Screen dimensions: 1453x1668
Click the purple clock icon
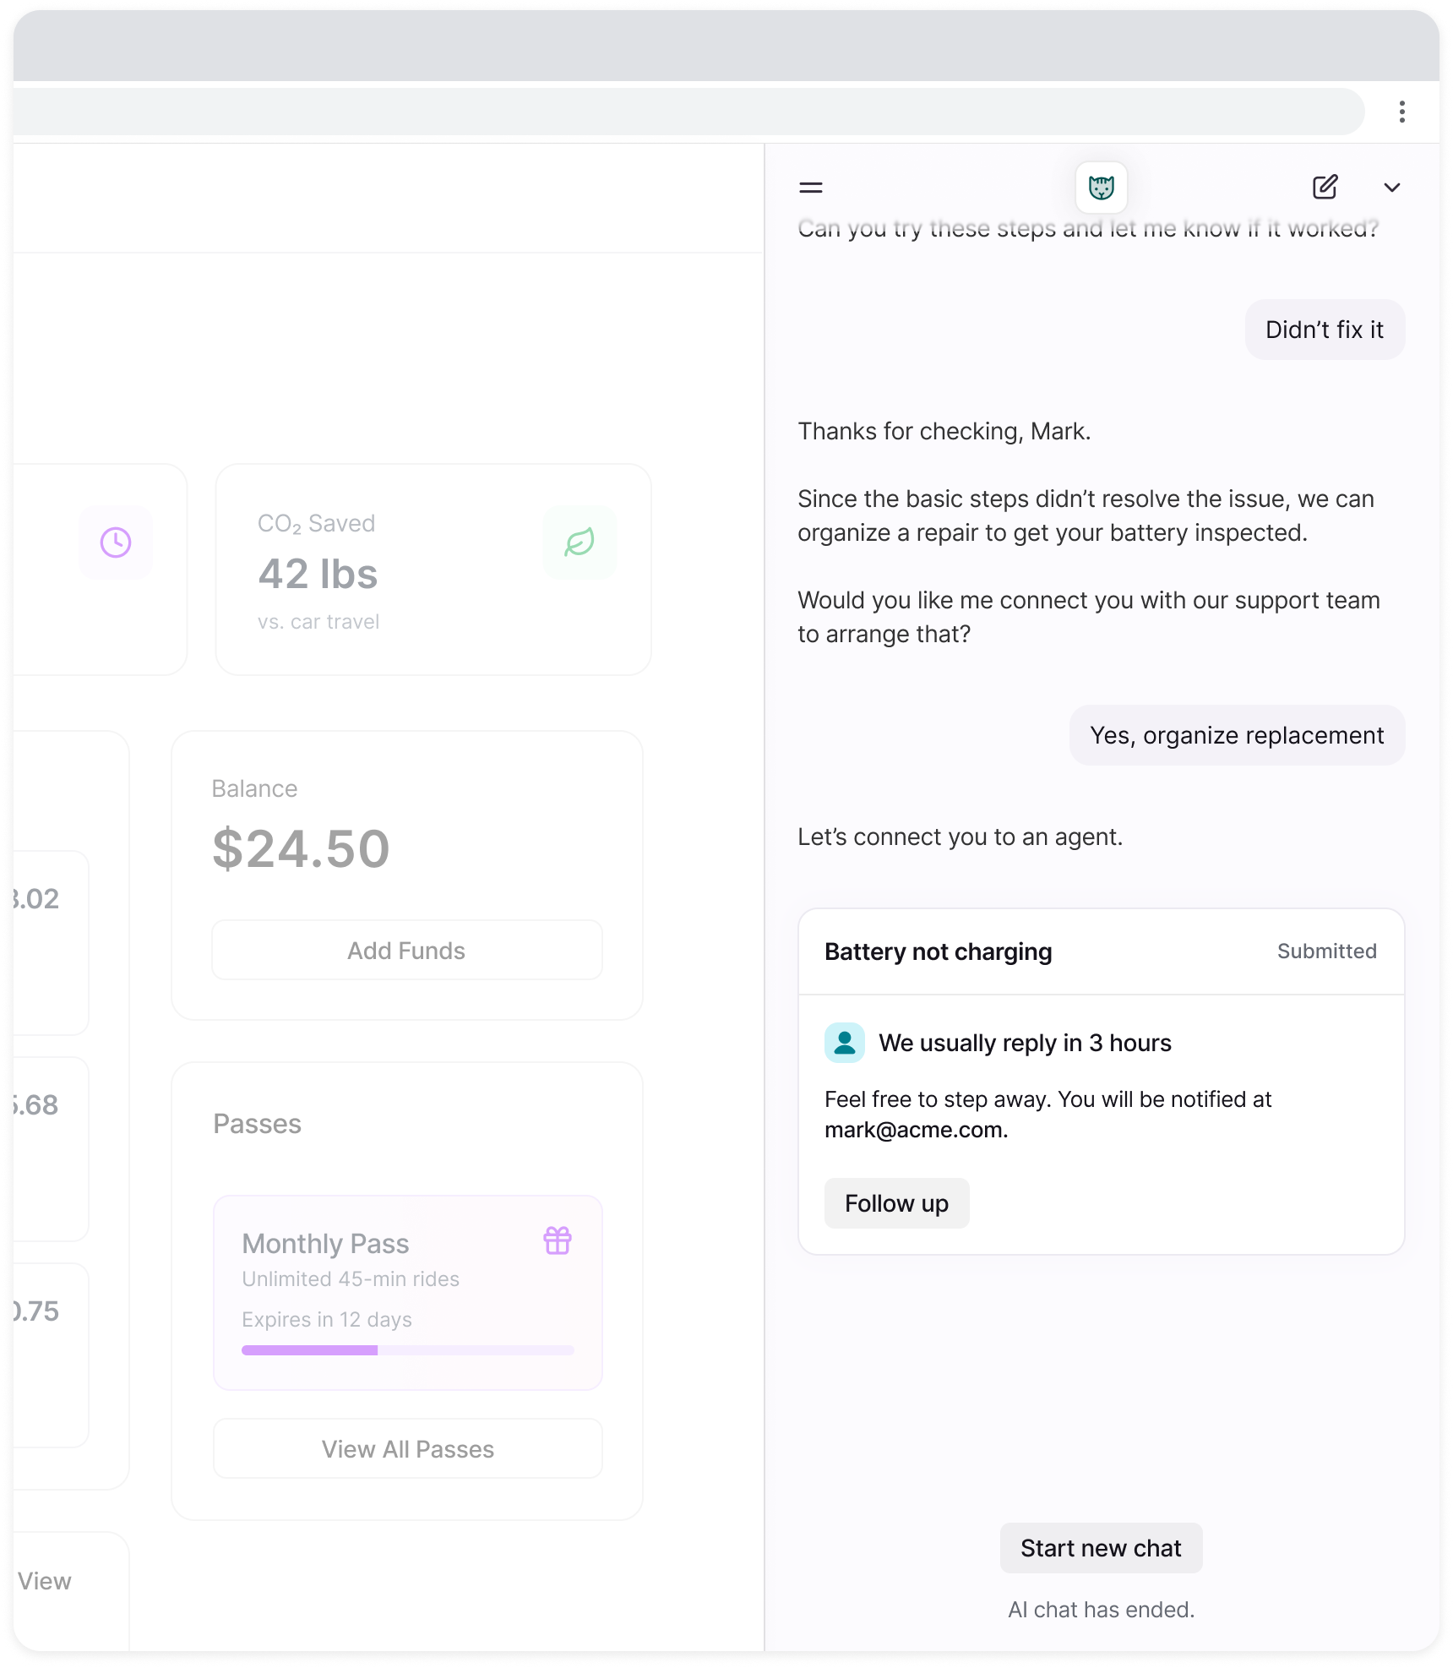point(116,542)
